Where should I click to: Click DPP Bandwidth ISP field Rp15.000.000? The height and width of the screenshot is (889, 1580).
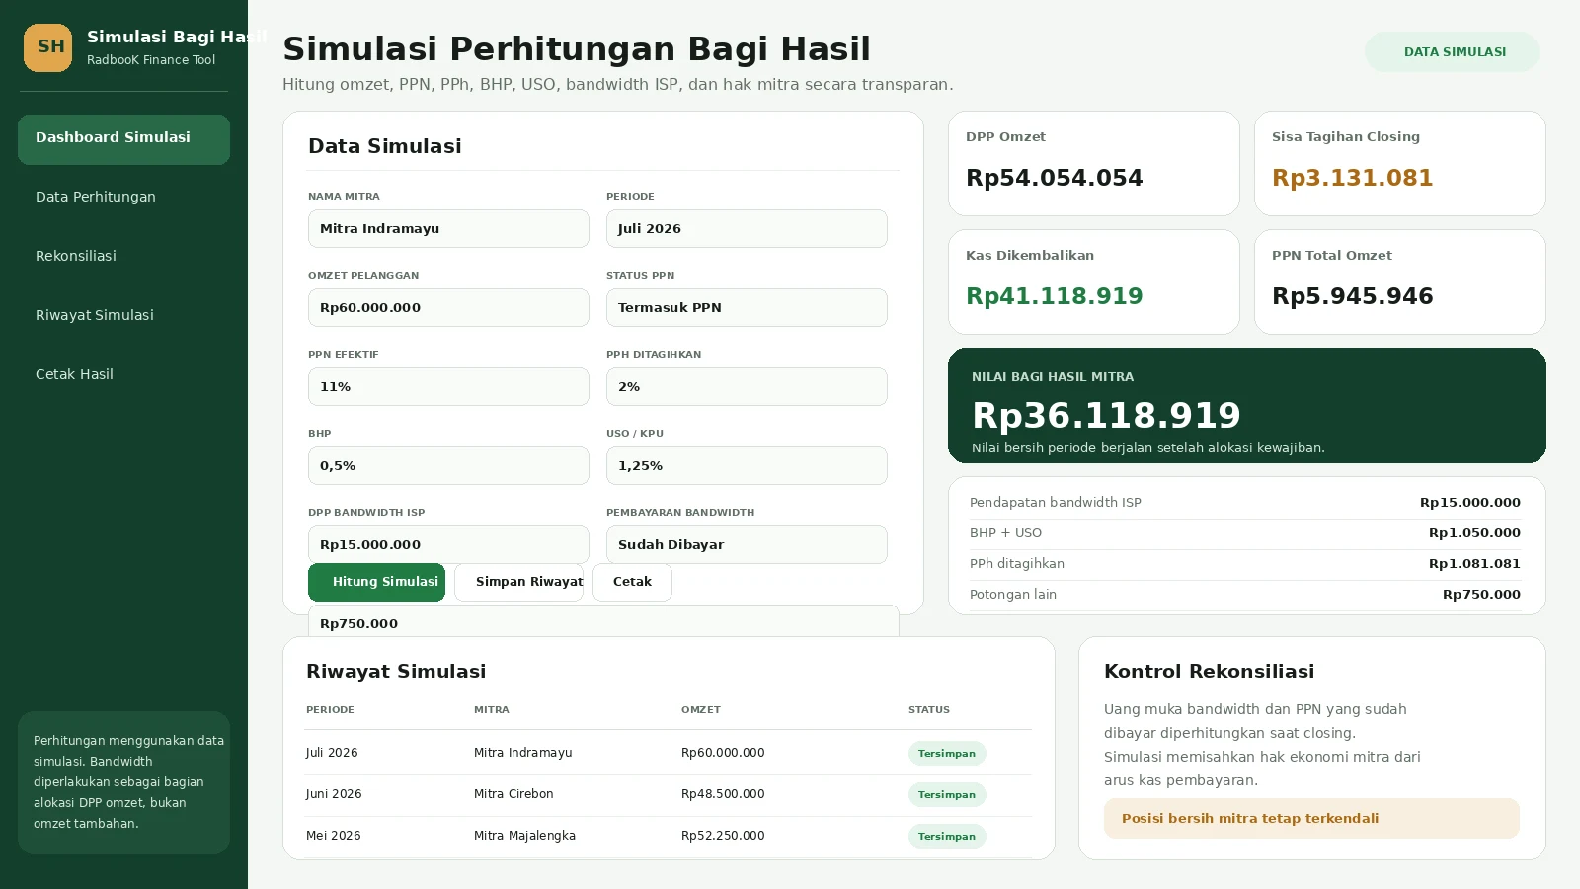448,544
